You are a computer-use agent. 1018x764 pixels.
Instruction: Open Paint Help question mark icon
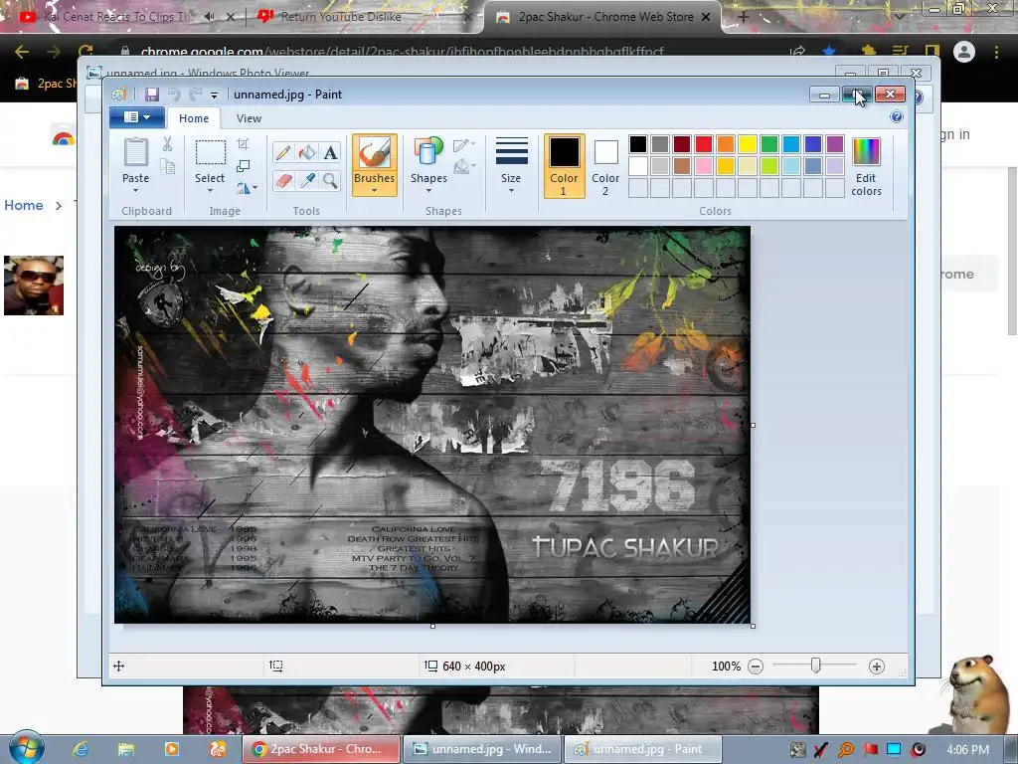coord(897,117)
